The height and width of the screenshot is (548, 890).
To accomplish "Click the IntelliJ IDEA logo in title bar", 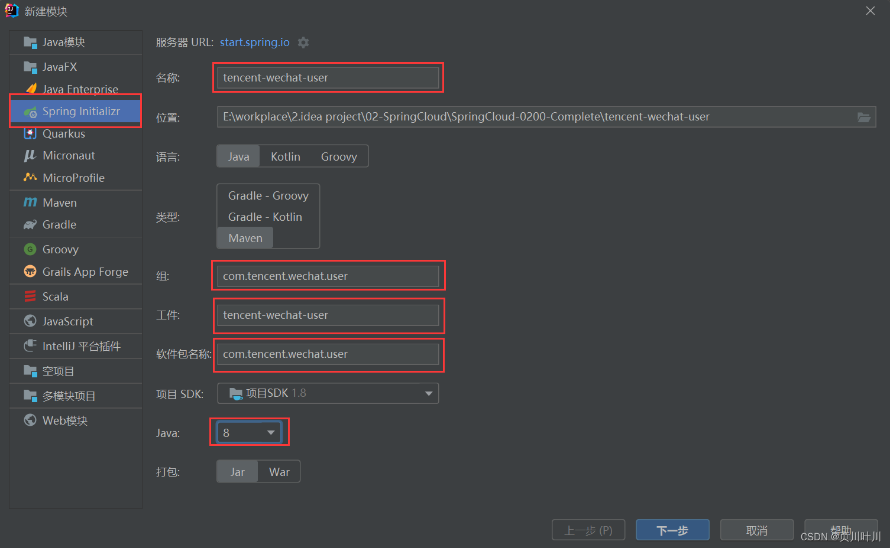I will [x=12, y=11].
